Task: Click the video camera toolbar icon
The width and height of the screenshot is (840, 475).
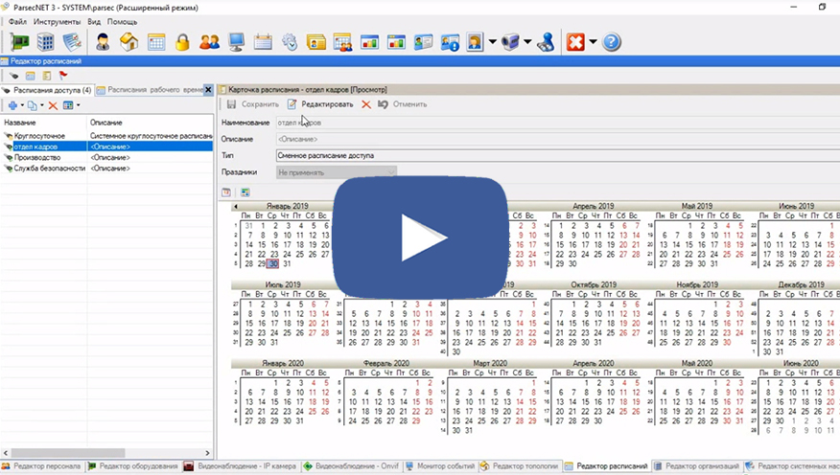Action: coord(510,42)
